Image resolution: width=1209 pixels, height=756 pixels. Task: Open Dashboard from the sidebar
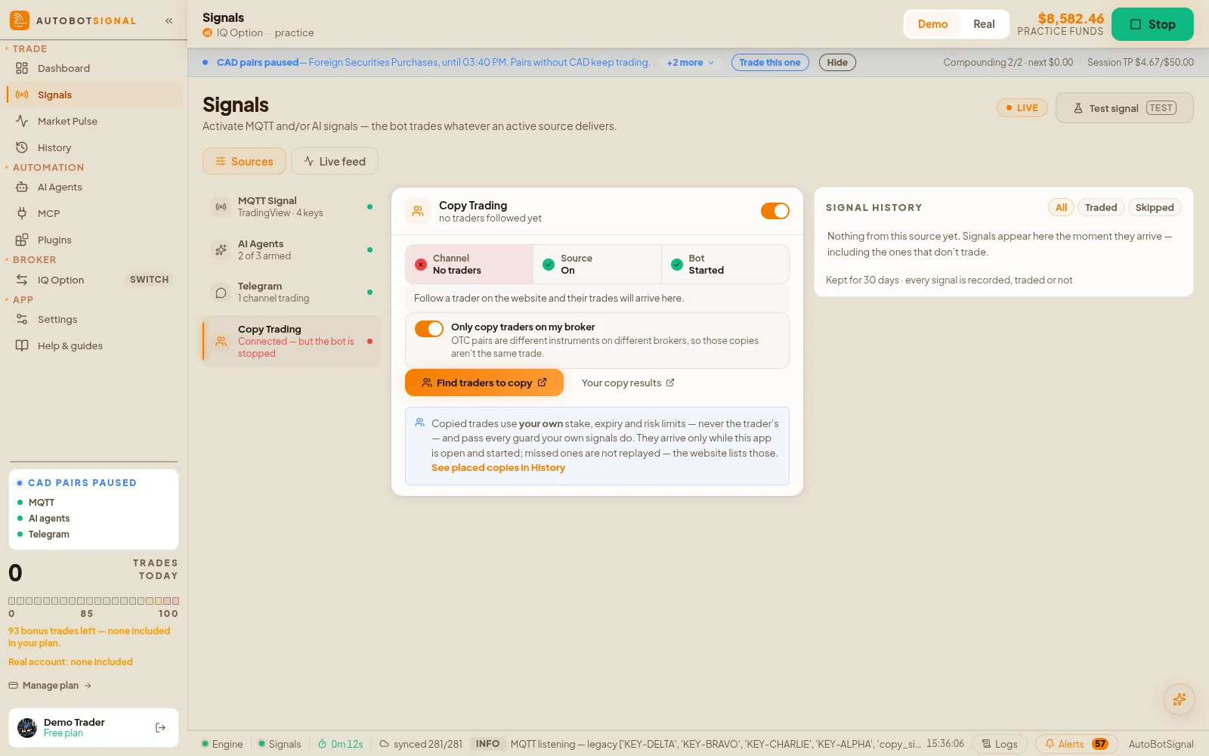click(x=94, y=68)
